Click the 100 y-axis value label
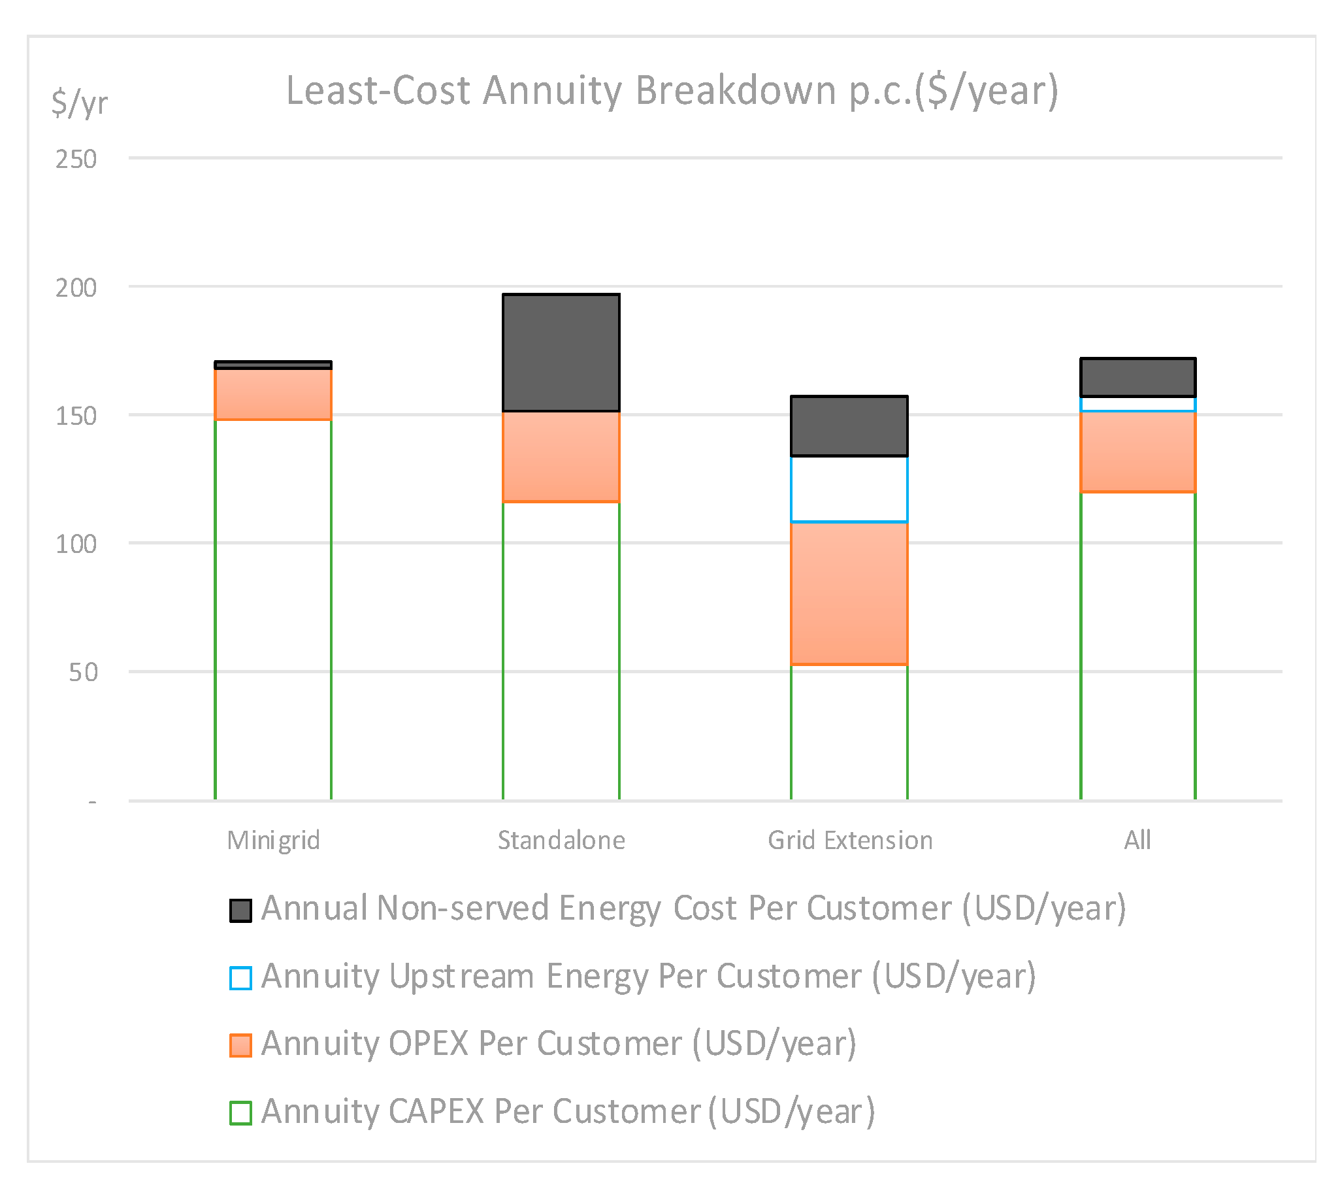 click(76, 544)
